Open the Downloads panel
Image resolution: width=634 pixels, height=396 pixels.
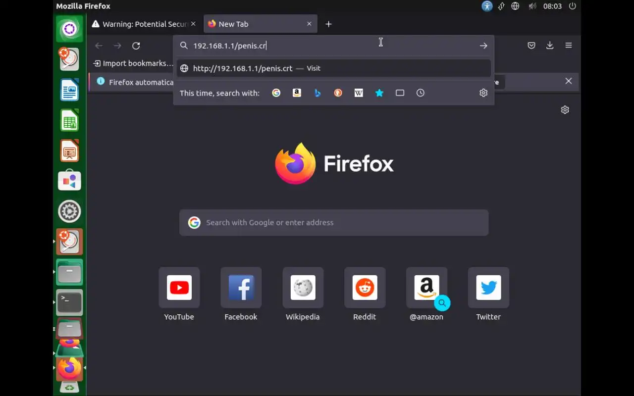click(x=550, y=46)
